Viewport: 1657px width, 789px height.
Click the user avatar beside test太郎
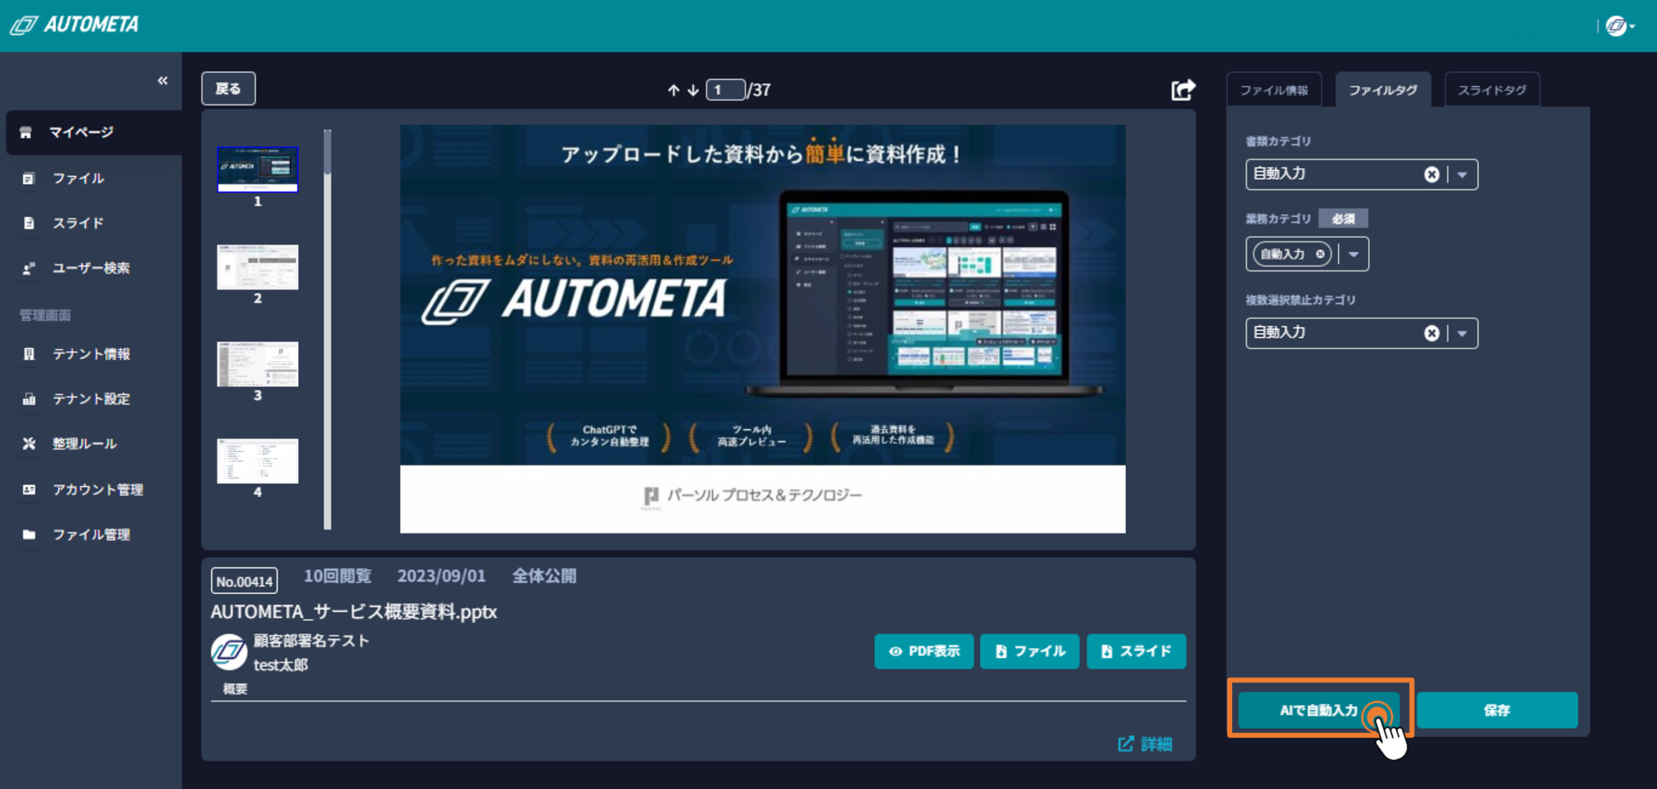(228, 652)
